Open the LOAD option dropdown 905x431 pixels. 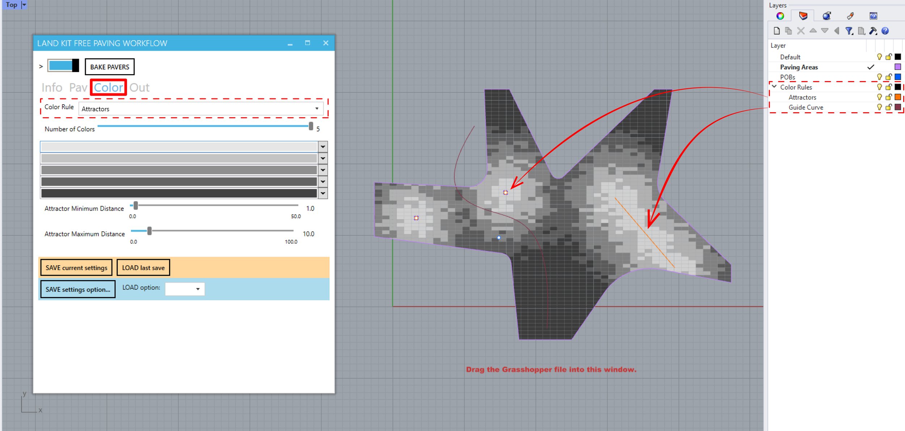(185, 289)
